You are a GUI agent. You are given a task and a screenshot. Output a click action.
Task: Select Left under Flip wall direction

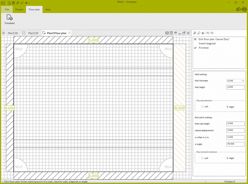[x=205, y=107]
